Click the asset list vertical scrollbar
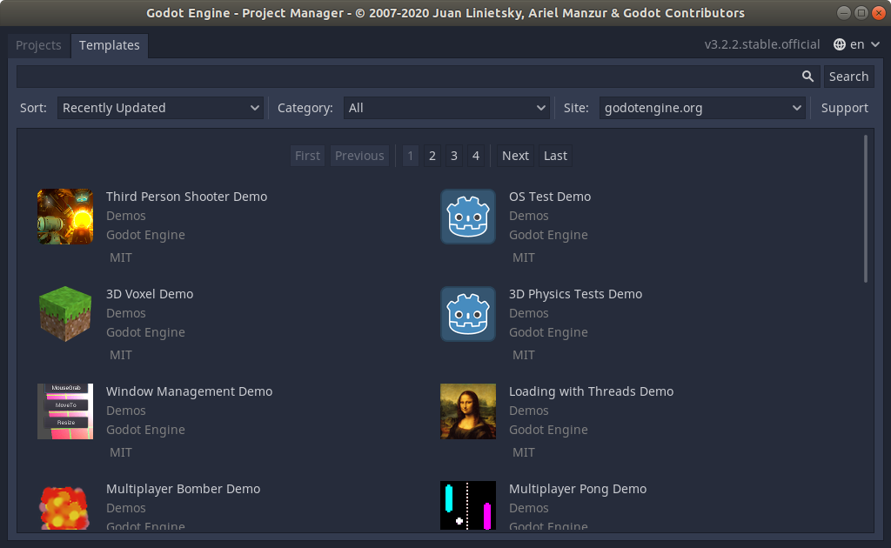Screen dimensions: 891x548 [x=866, y=209]
